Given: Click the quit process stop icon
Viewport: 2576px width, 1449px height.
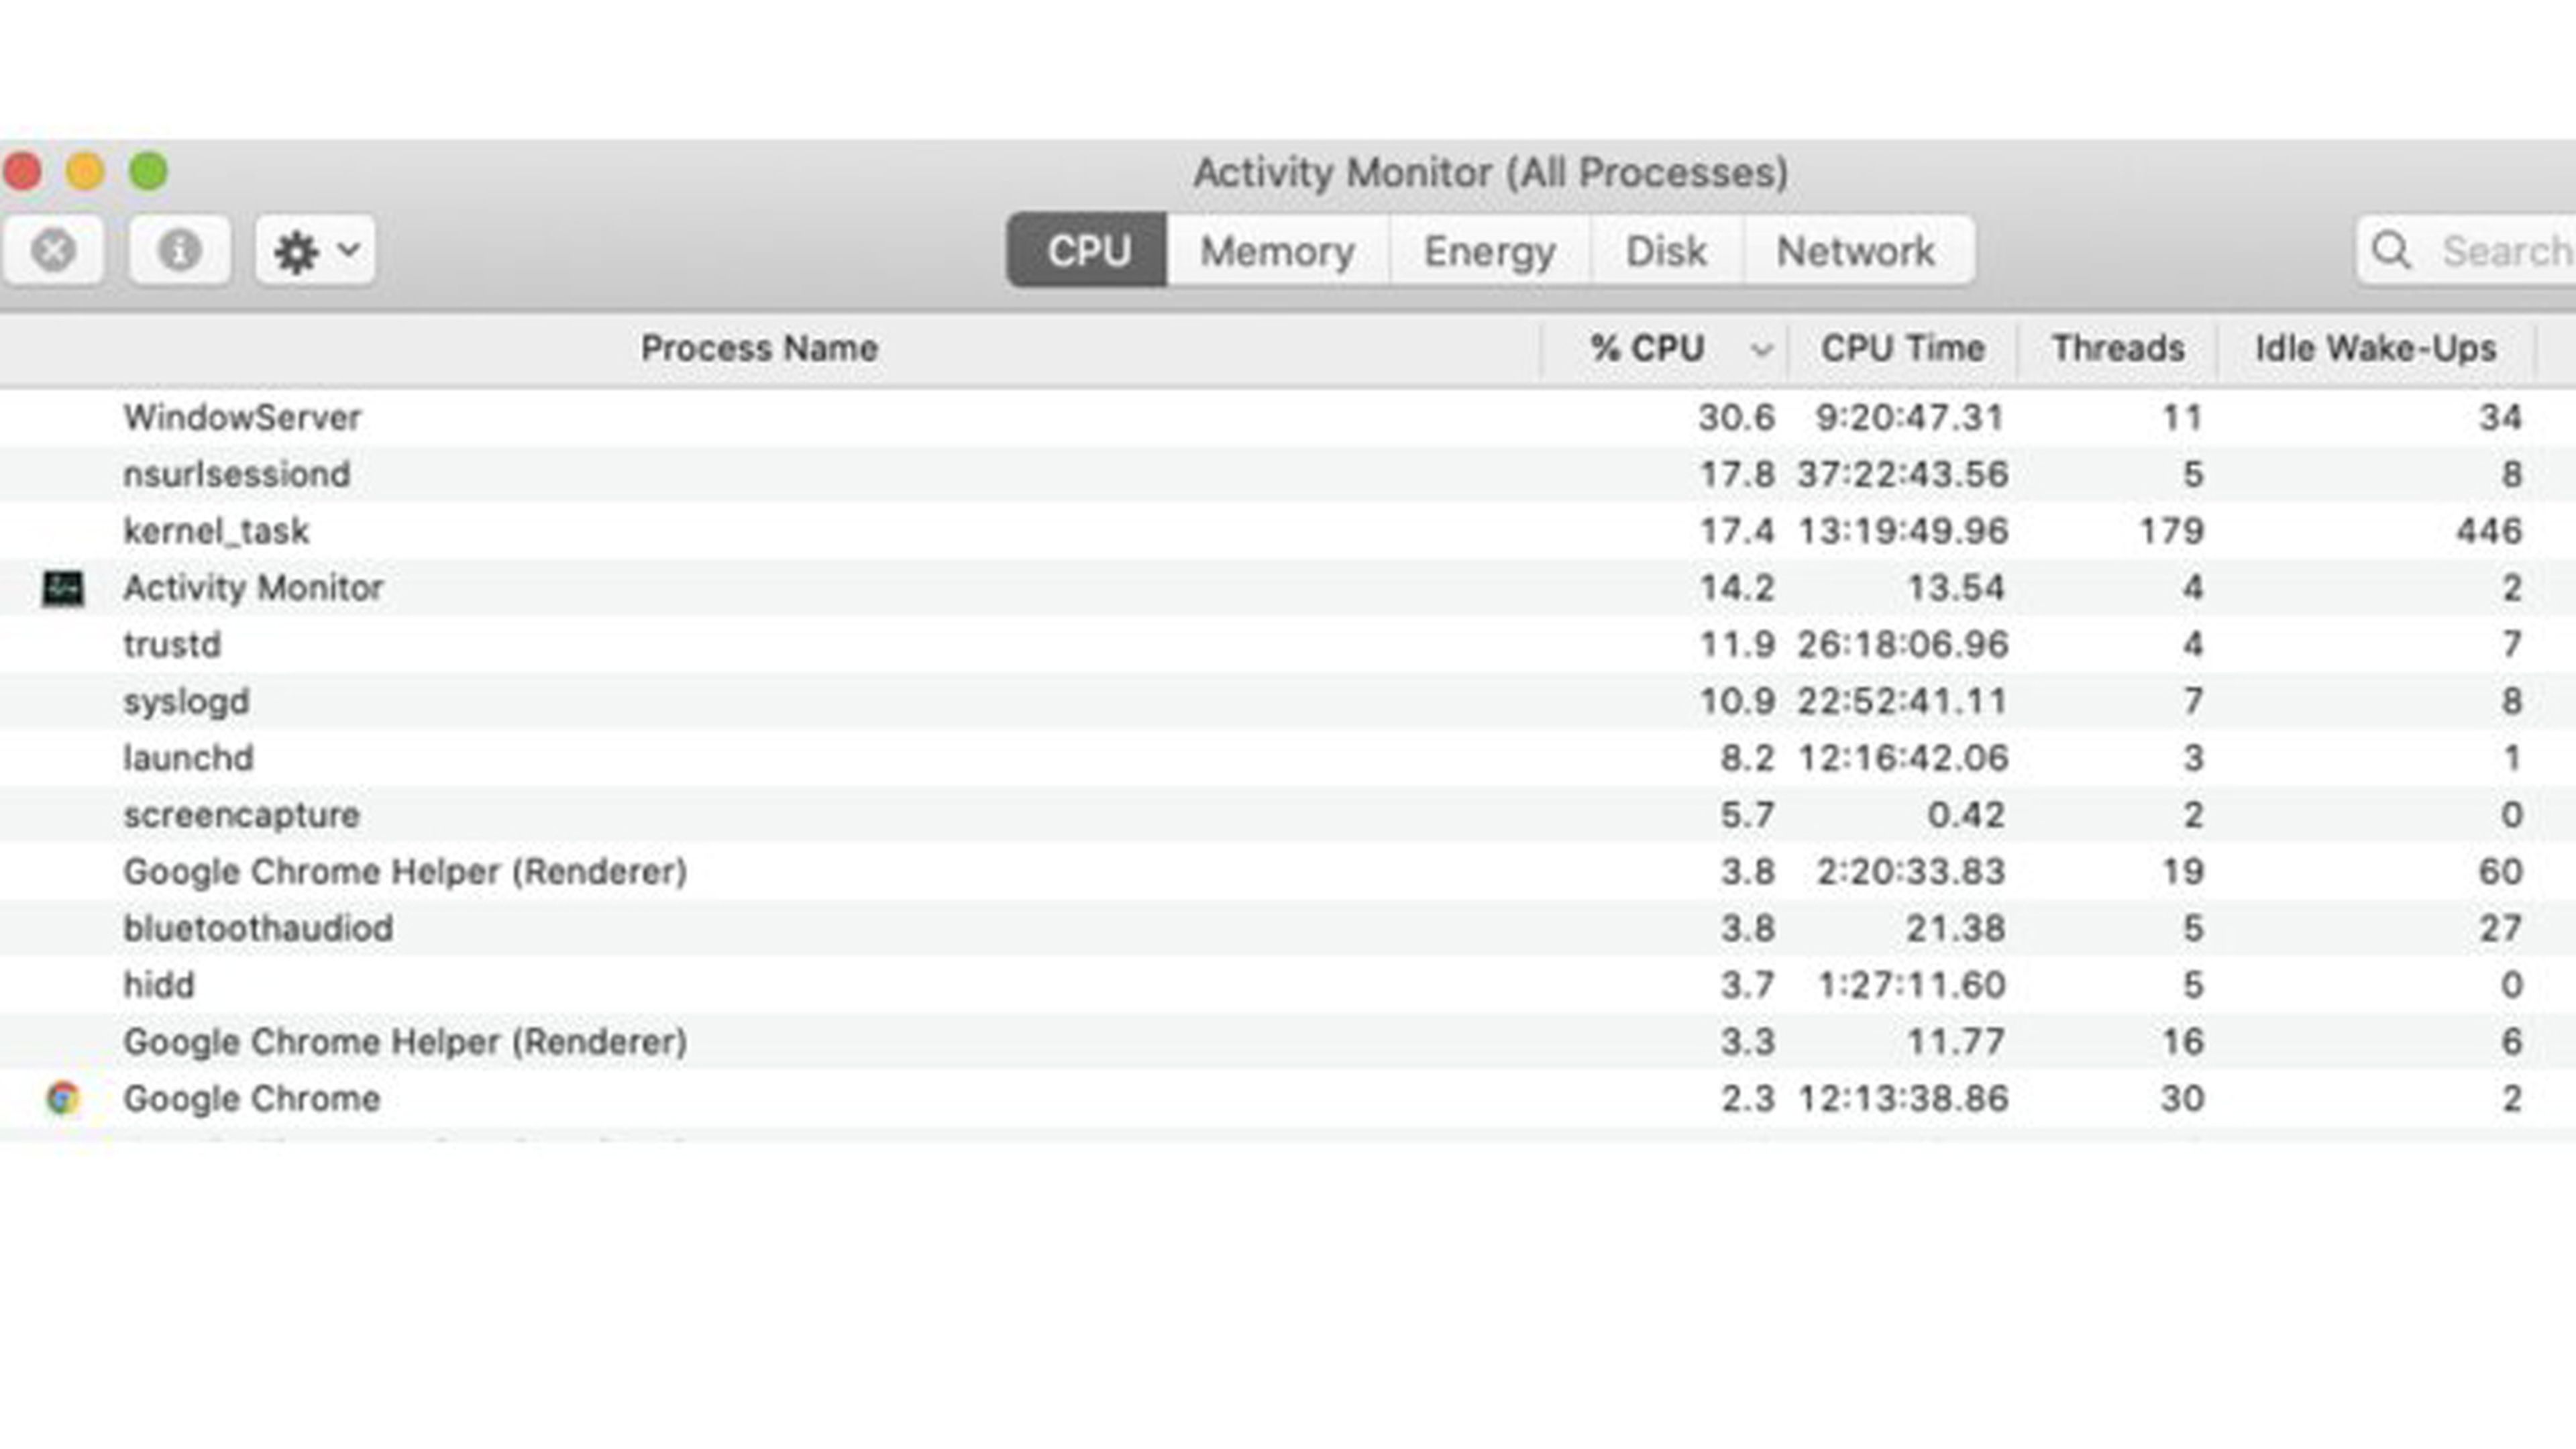Looking at the screenshot, I should click(53, 250).
